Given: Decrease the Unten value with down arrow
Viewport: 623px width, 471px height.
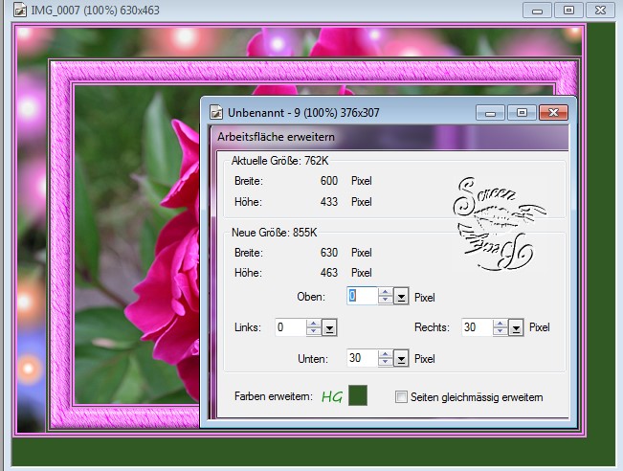Looking at the screenshot, I should [x=385, y=363].
